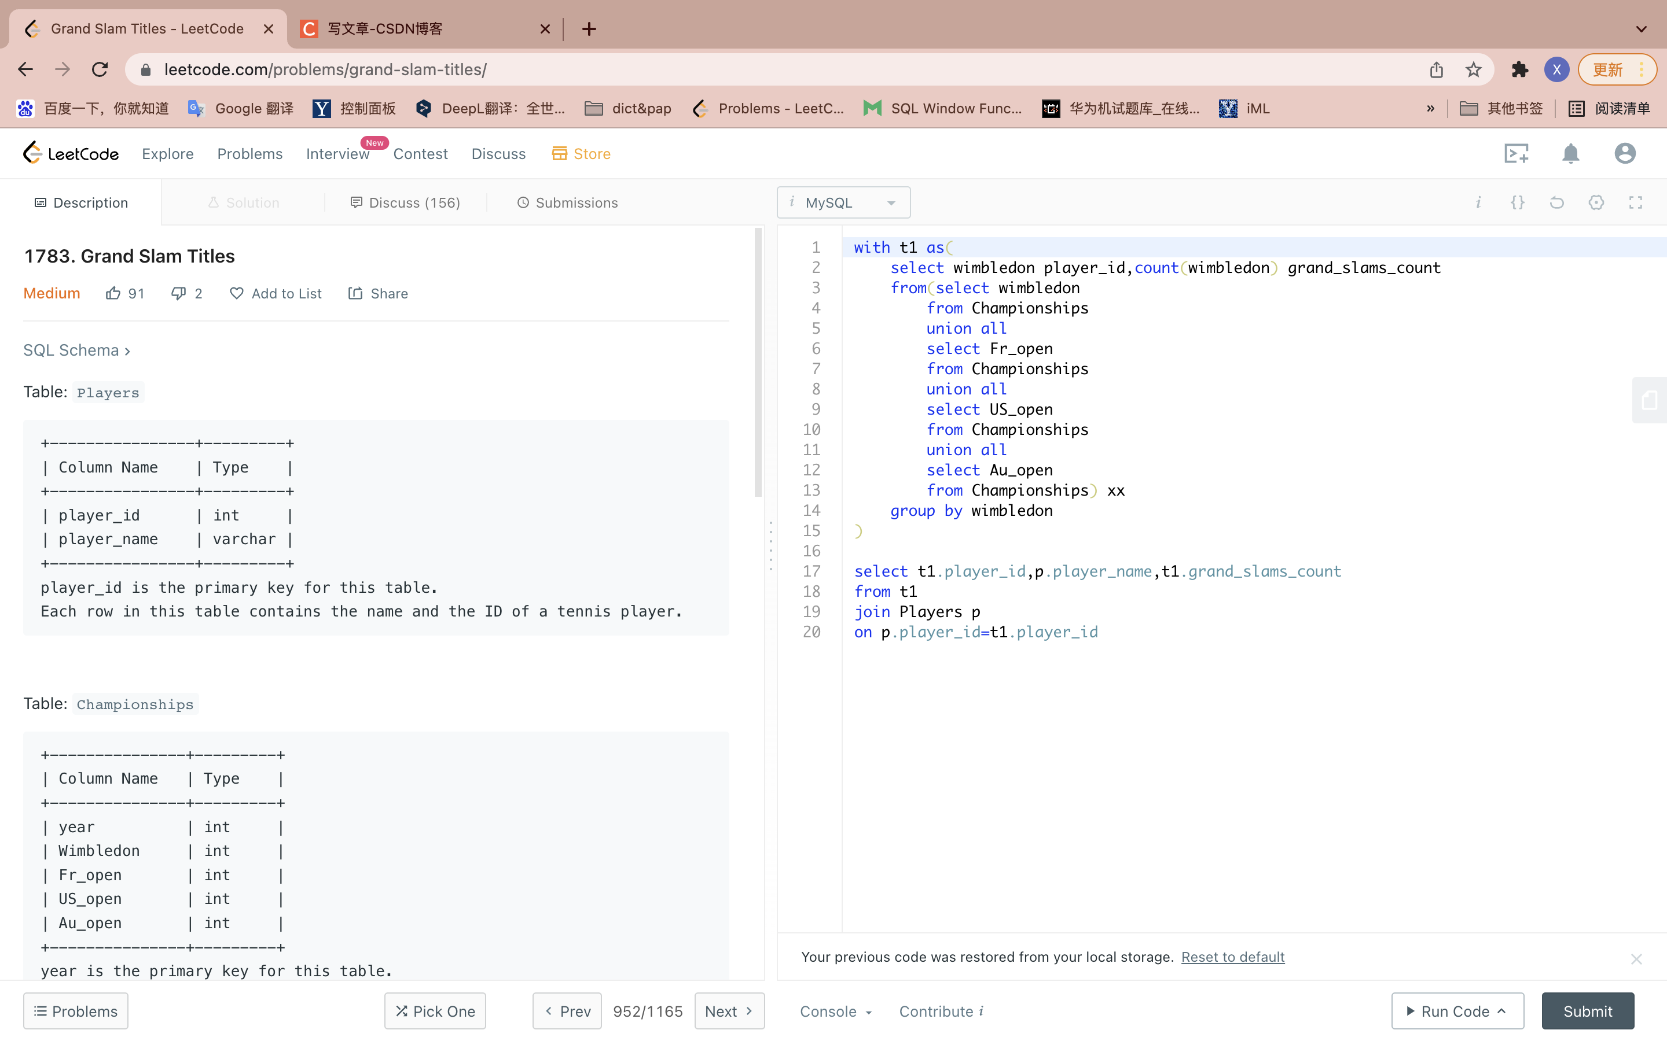
Task: Open the playground icon in header
Action: (x=1516, y=153)
